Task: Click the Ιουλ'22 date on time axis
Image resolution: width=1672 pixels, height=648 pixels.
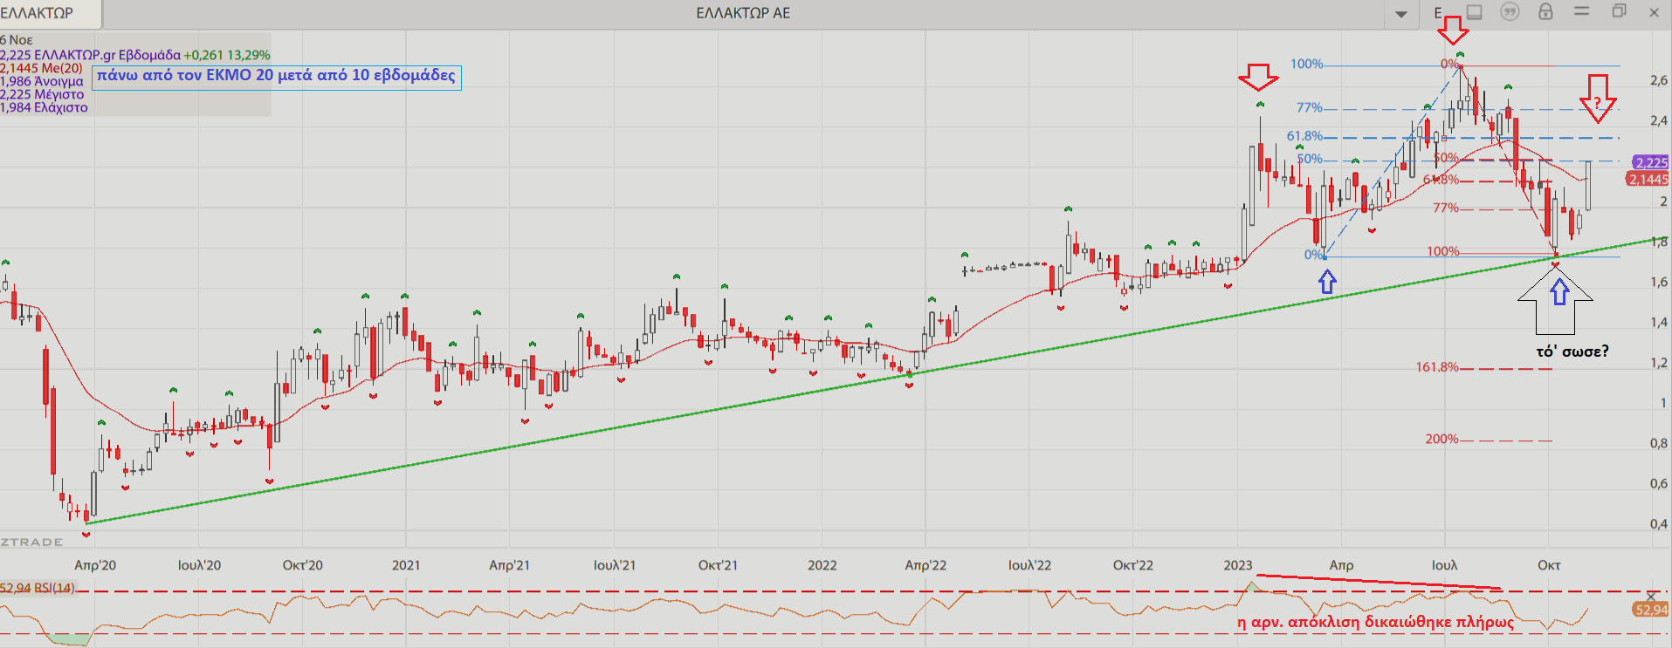Action: (1029, 565)
